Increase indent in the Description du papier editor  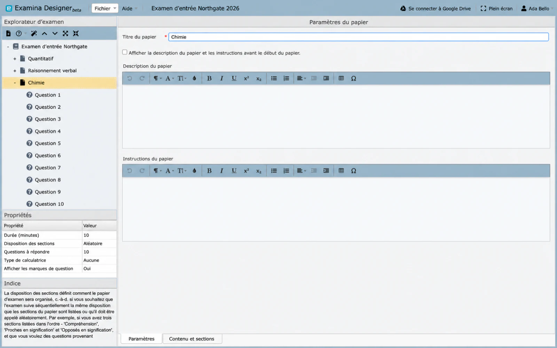pos(326,78)
